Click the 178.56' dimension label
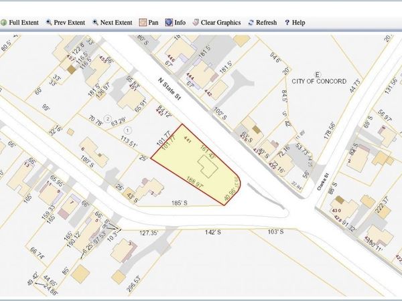 pos(330,130)
